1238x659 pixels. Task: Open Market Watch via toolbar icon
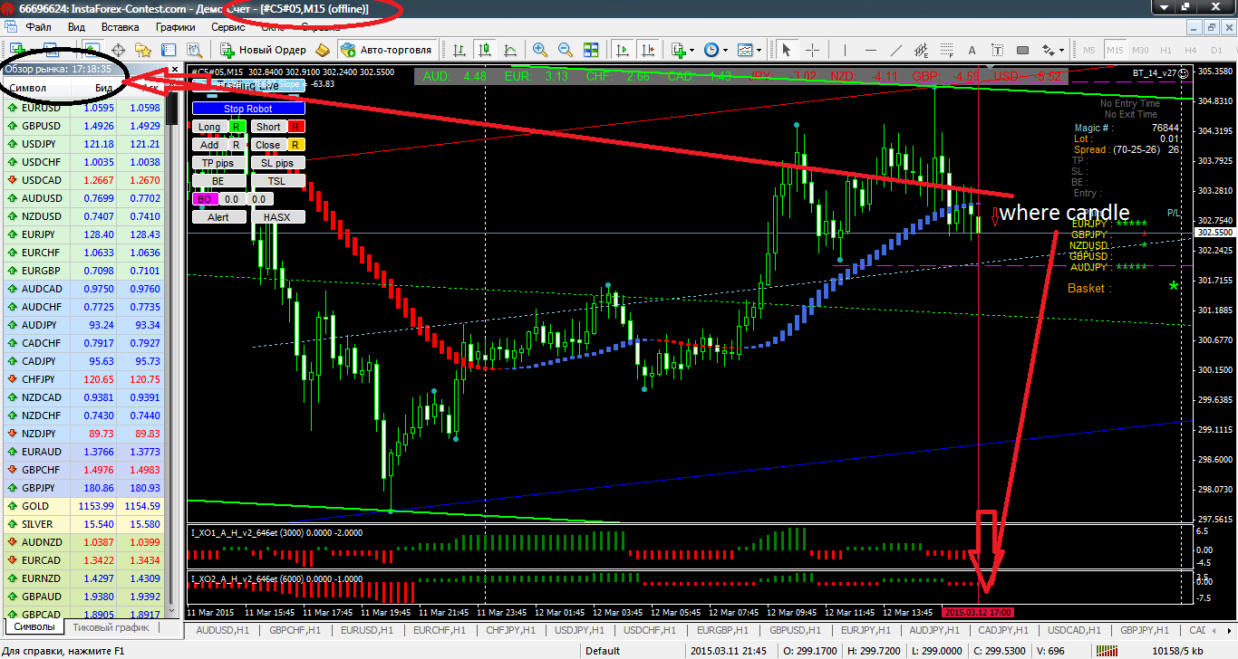pyautogui.click(x=92, y=49)
